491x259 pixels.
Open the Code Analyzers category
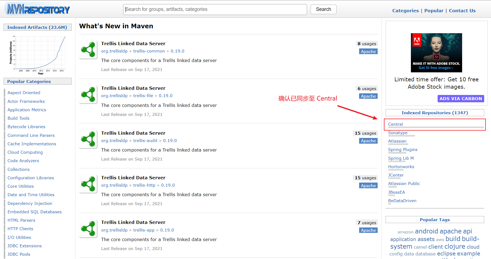tap(23, 161)
